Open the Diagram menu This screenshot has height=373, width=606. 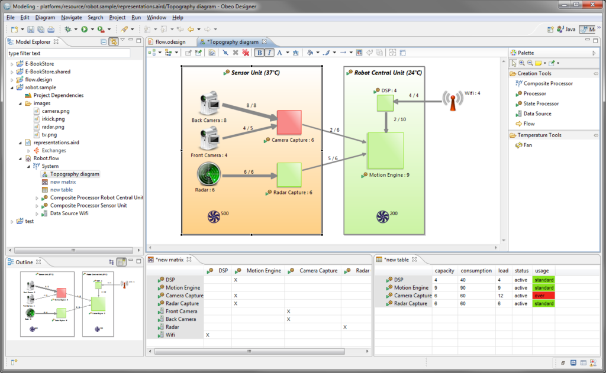tap(45, 18)
